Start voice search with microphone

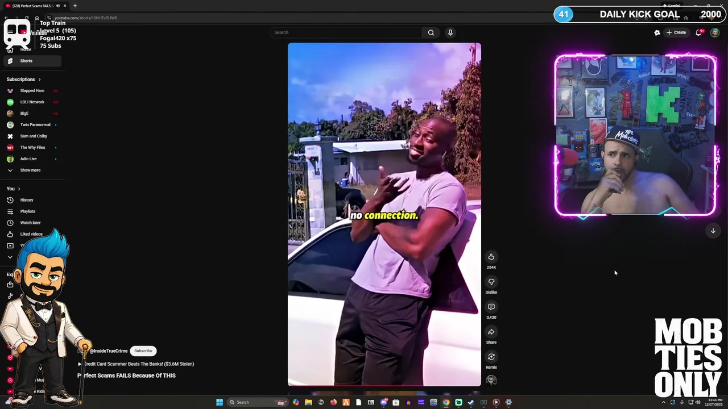click(450, 32)
